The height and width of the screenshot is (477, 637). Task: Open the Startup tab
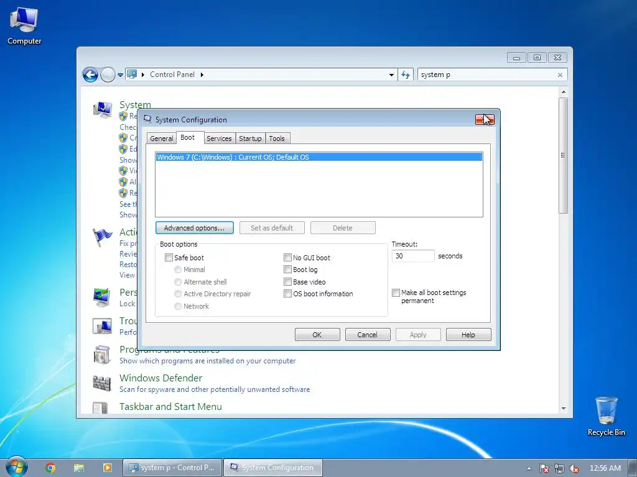click(x=250, y=139)
